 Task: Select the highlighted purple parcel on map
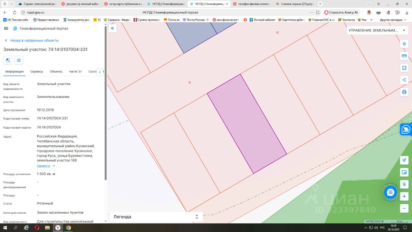pyautogui.click(x=247, y=124)
